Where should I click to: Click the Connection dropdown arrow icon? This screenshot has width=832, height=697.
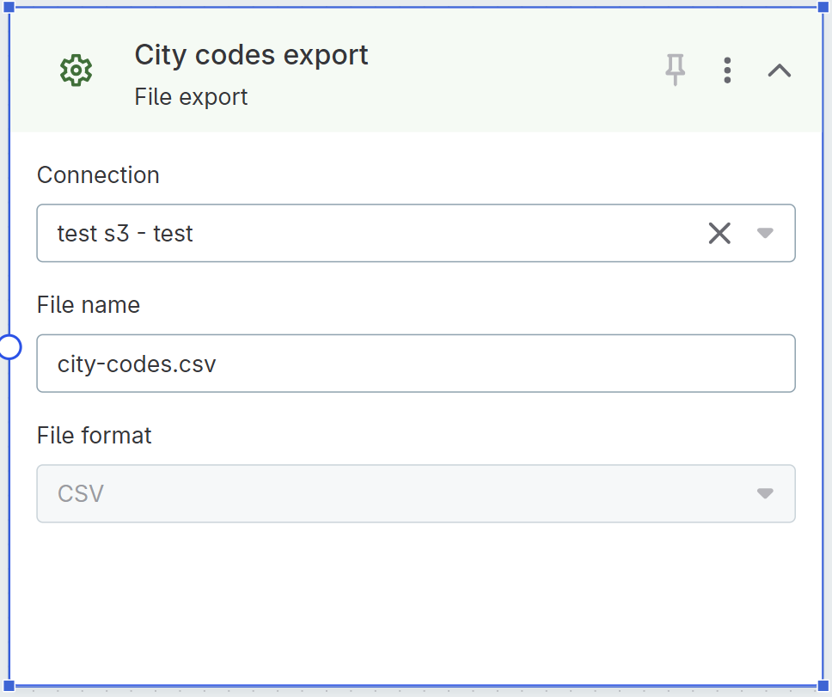pos(764,233)
